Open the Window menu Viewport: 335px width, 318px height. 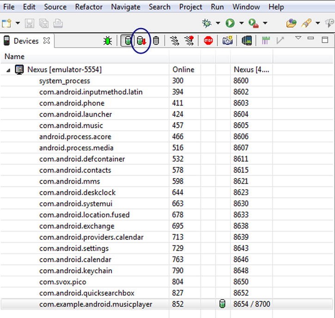[246, 7]
